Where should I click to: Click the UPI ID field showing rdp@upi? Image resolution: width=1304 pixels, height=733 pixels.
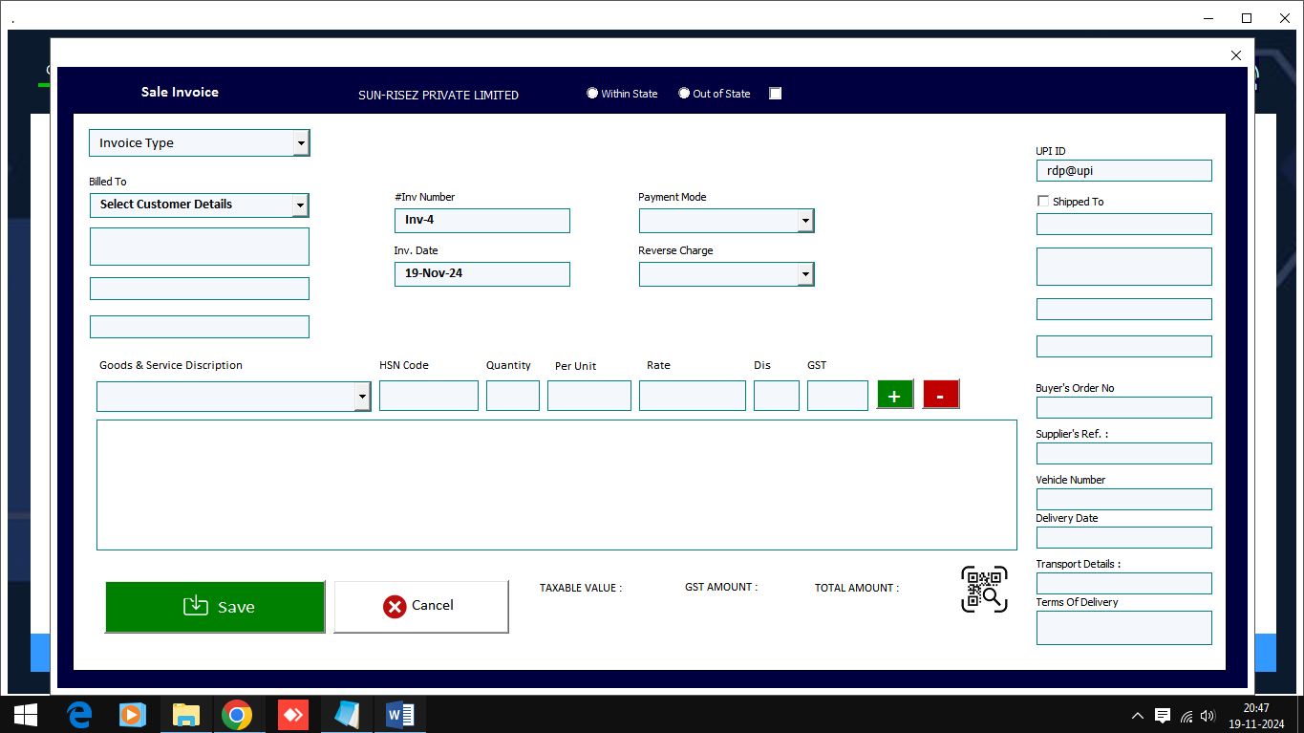(1123, 170)
